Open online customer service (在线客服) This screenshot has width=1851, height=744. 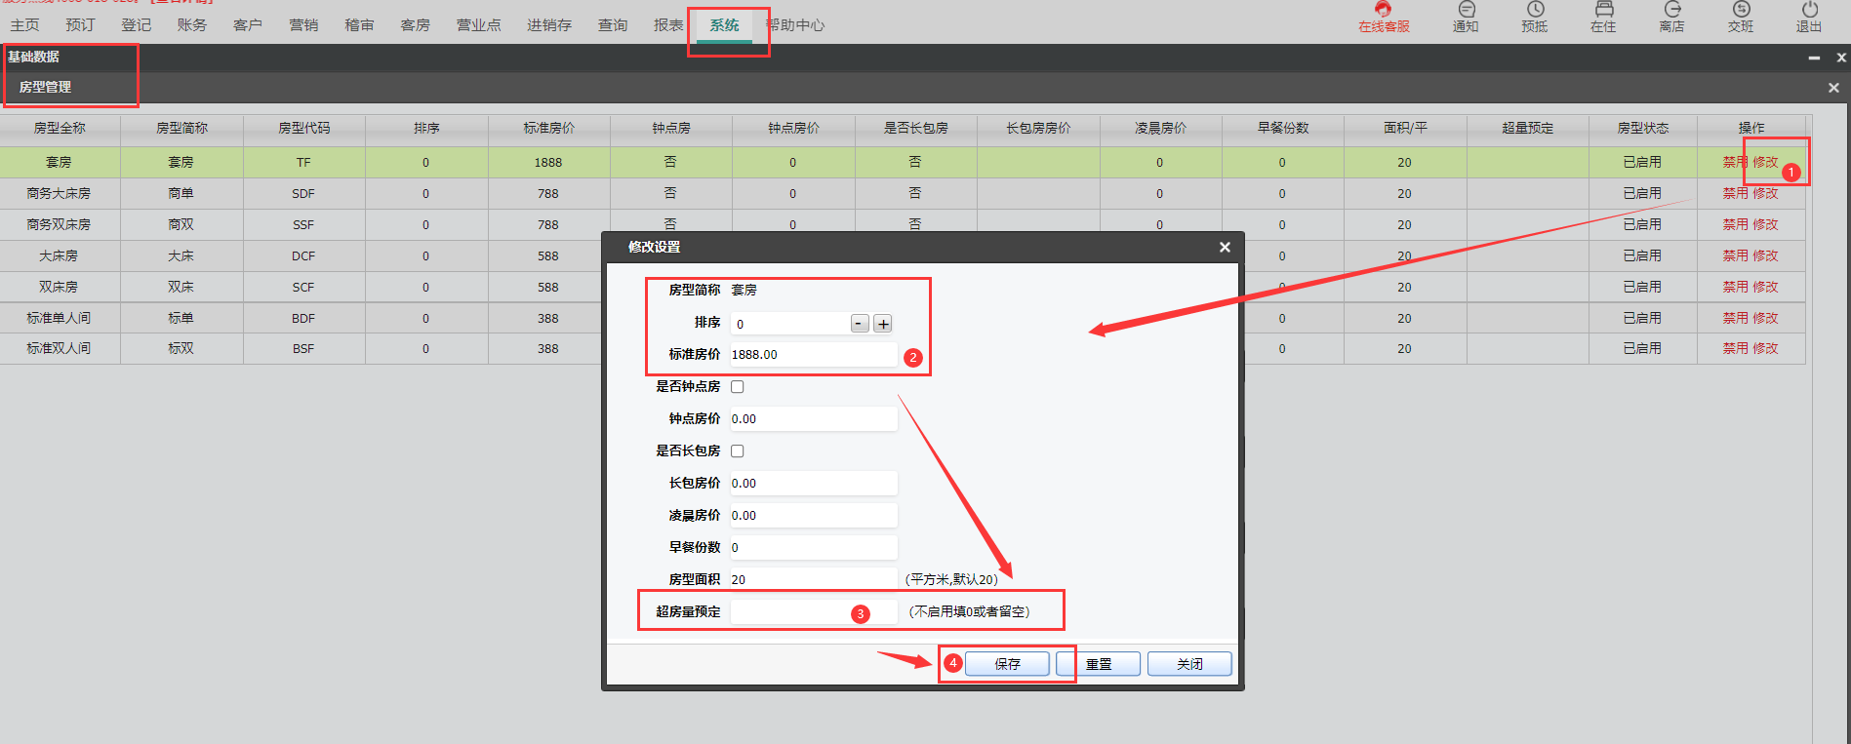(x=1383, y=18)
